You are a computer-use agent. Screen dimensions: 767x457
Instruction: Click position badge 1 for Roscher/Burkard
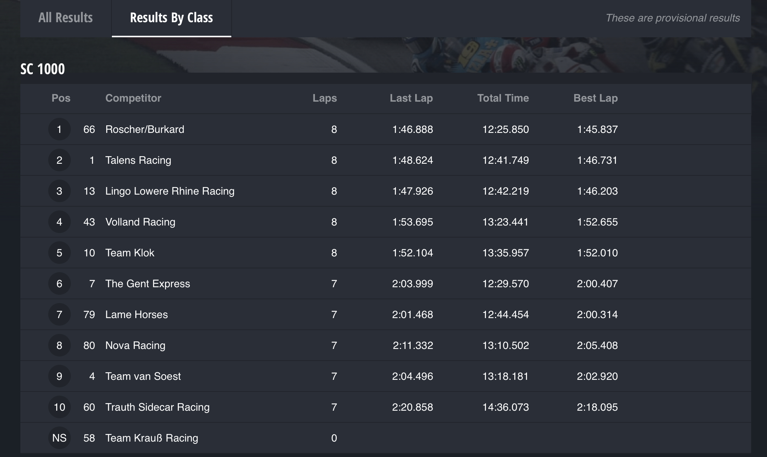point(59,129)
